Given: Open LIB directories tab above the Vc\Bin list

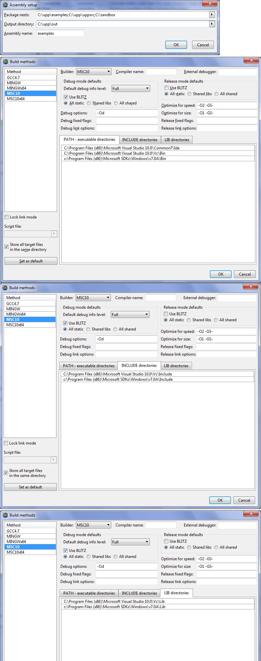Looking at the screenshot, I should 177,140.
